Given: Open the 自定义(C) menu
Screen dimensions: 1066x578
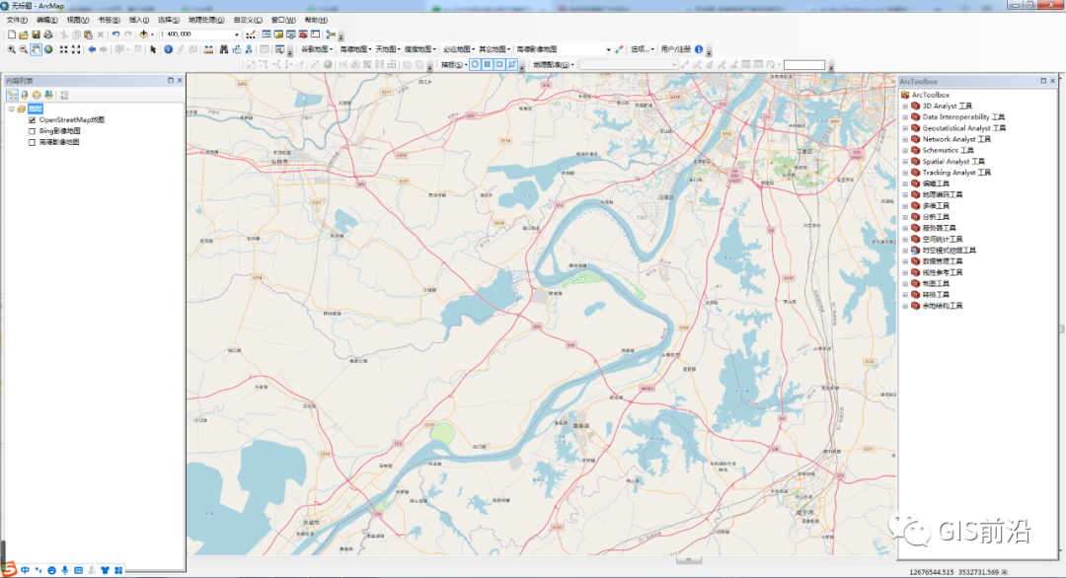Looking at the screenshot, I should pyautogui.click(x=248, y=20).
